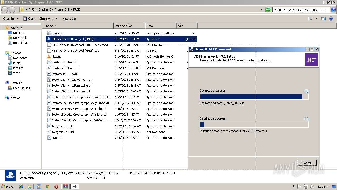Image resolution: width=337 pixels, height=190 pixels.
Task: Click the Newtonsoft.Json.dll file icon
Action: click(x=49, y=62)
